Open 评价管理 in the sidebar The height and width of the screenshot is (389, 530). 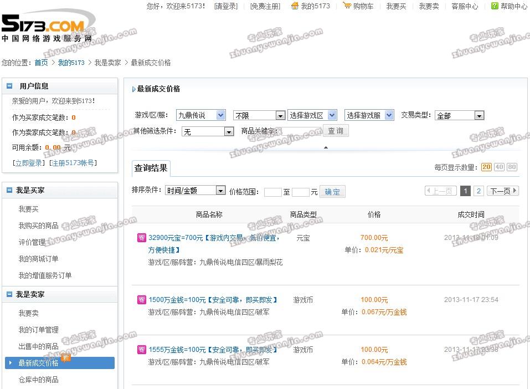(x=32, y=242)
